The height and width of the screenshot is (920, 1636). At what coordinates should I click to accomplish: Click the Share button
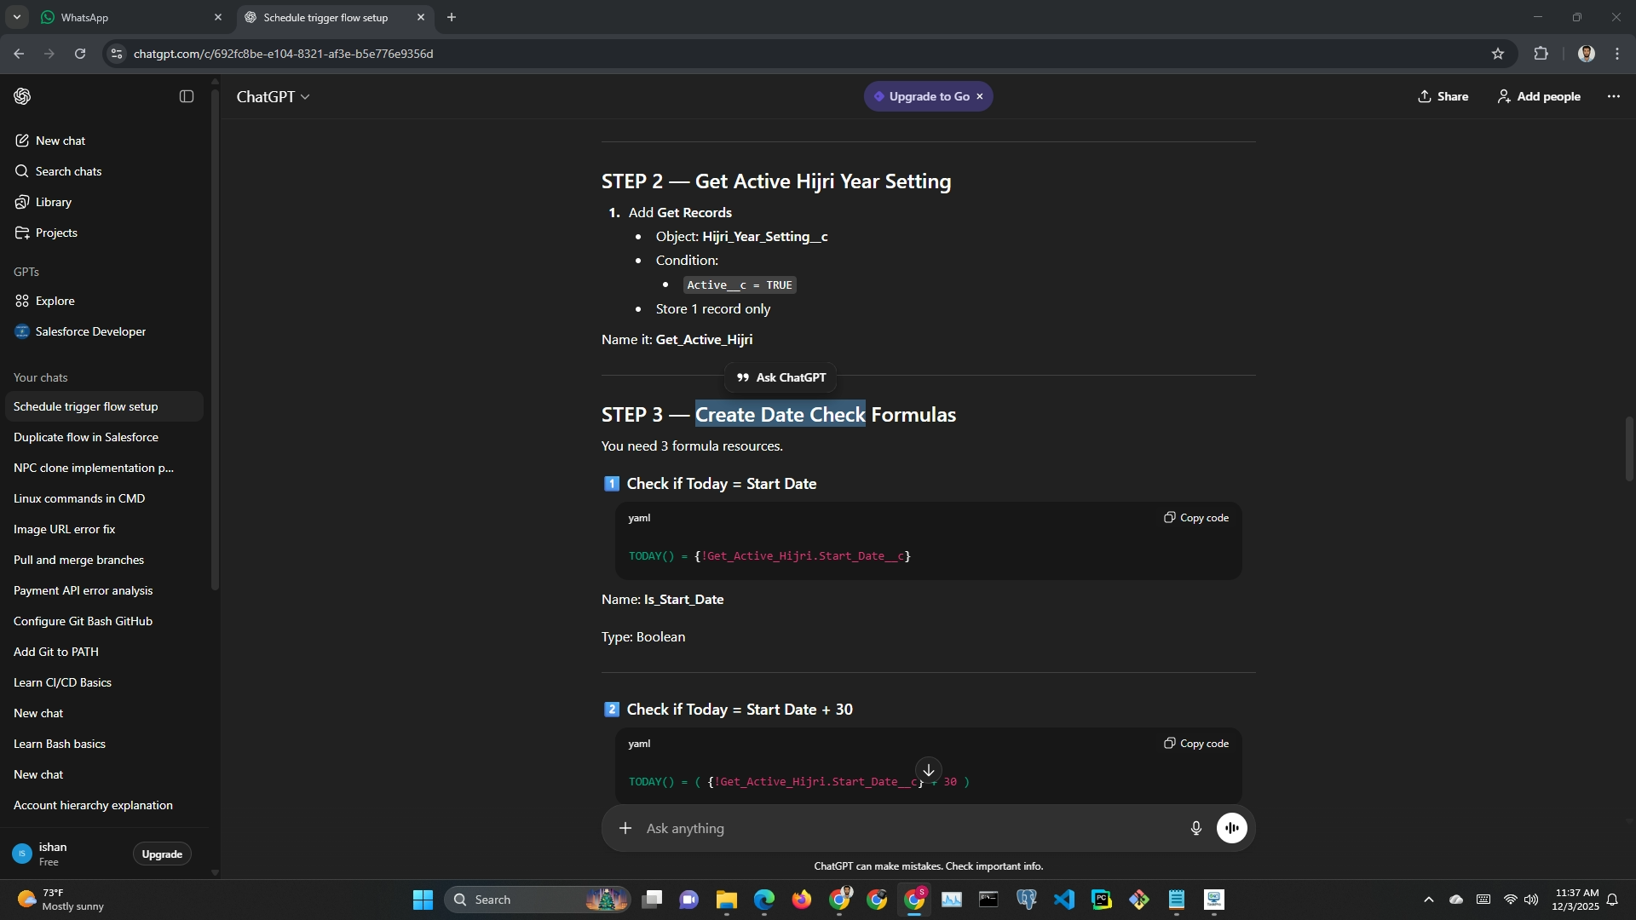tap(1443, 96)
